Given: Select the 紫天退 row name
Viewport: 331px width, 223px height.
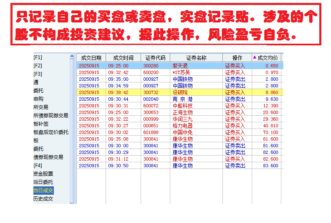Looking at the screenshot, I should point(180,66).
